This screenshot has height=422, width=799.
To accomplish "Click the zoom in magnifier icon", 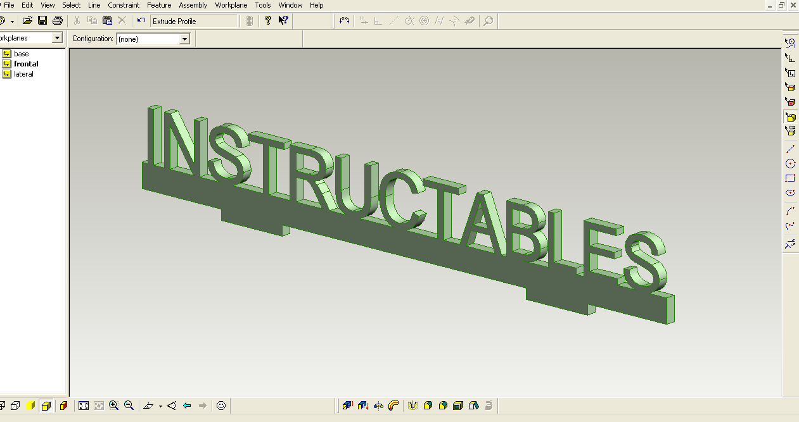I will point(114,406).
